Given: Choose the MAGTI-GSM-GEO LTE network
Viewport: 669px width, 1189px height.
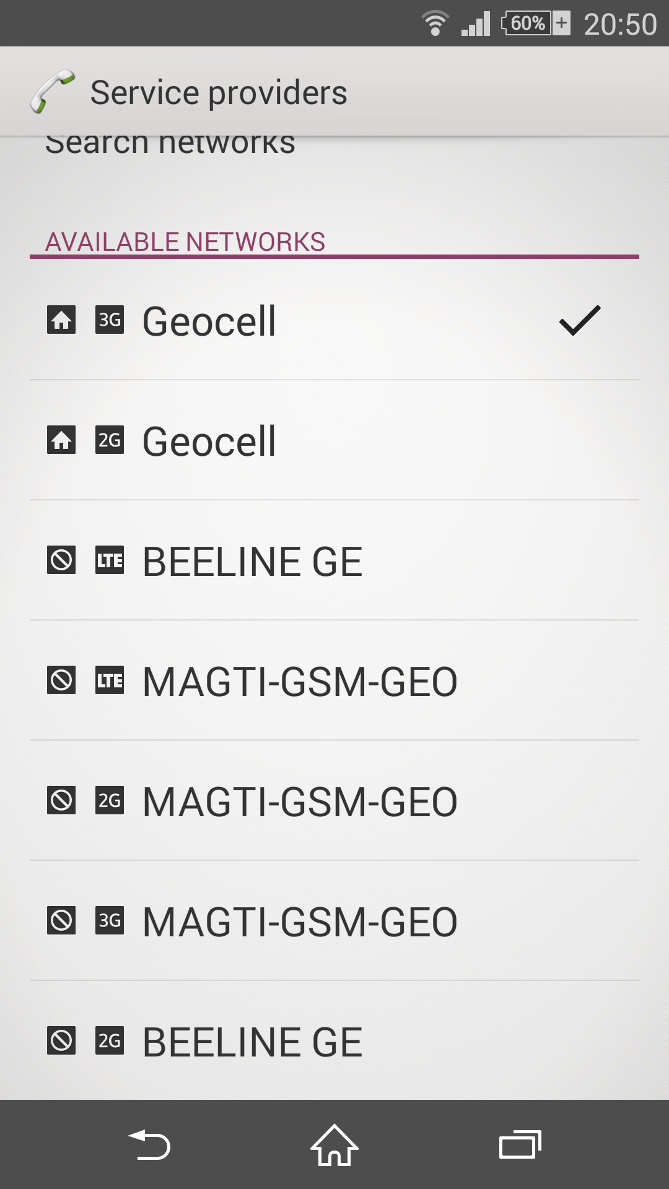Looking at the screenshot, I should (334, 681).
